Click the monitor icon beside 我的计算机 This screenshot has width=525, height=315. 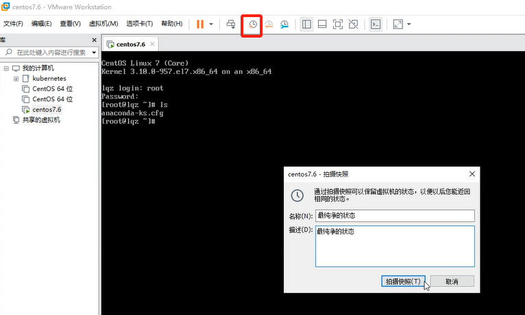coord(16,68)
